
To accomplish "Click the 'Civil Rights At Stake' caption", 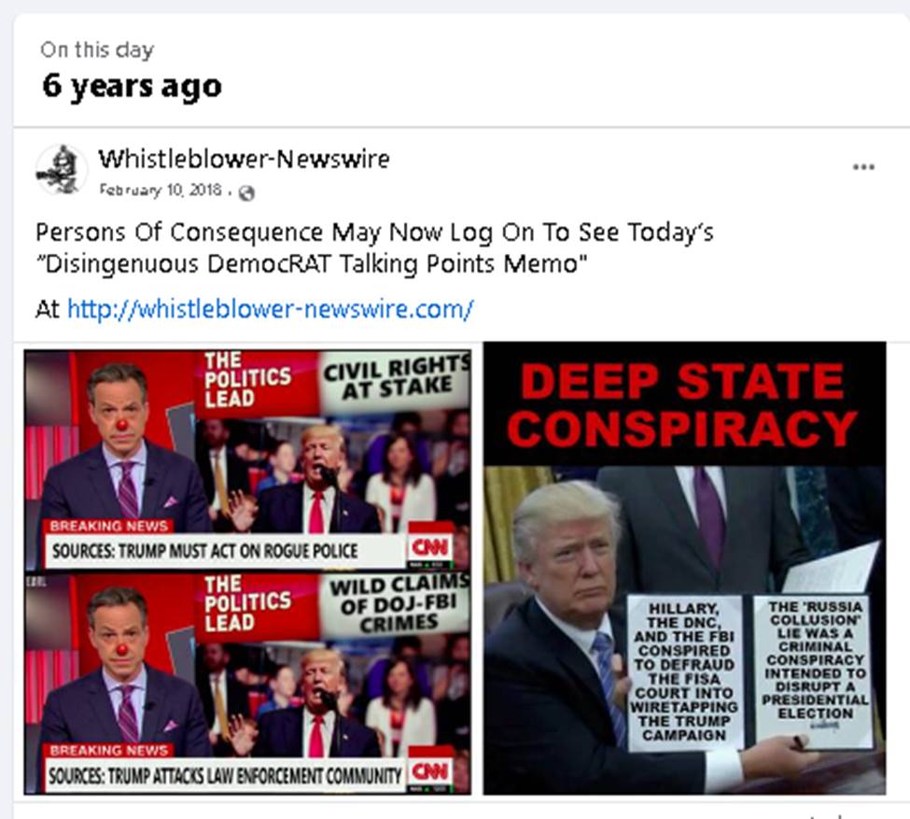I will point(397,379).
